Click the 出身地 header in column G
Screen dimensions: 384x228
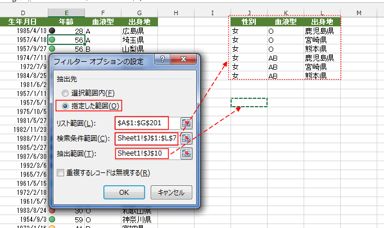(x=139, y=22)
